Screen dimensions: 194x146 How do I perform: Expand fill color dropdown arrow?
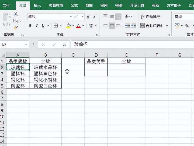pos(73,26)
